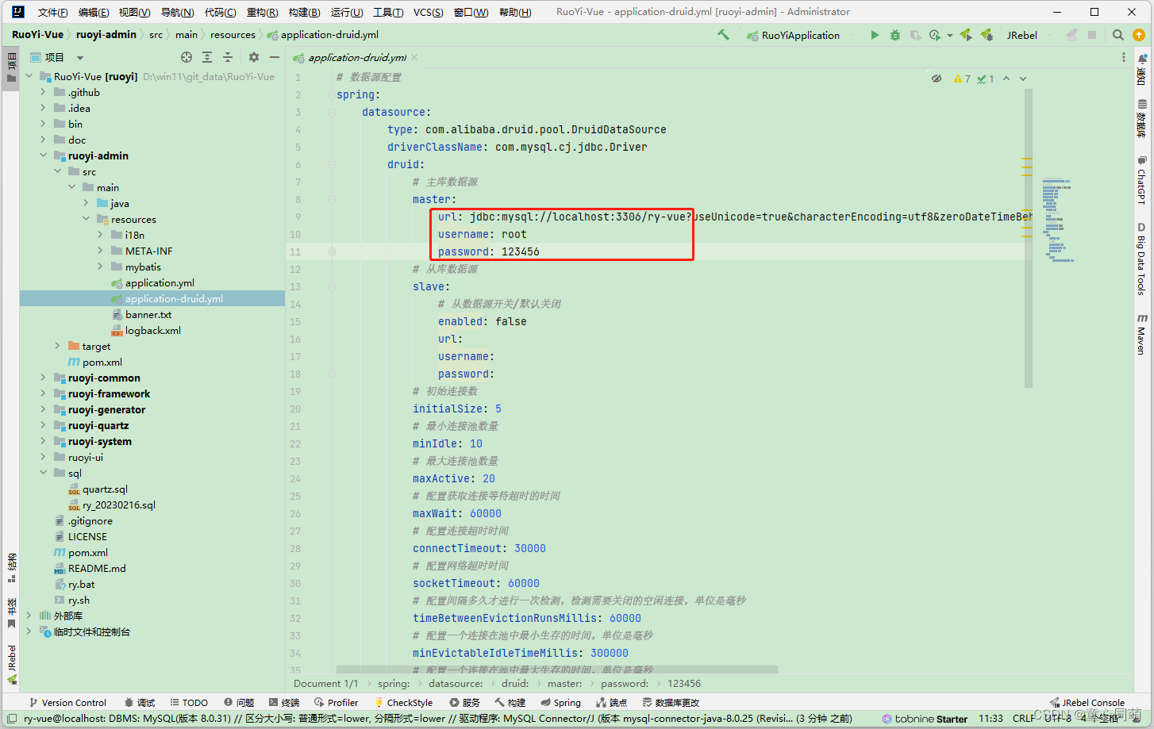This screenshot has height=729, width=1154.
Task: Open the 重构(R) menu
Action: click(262, 12)
